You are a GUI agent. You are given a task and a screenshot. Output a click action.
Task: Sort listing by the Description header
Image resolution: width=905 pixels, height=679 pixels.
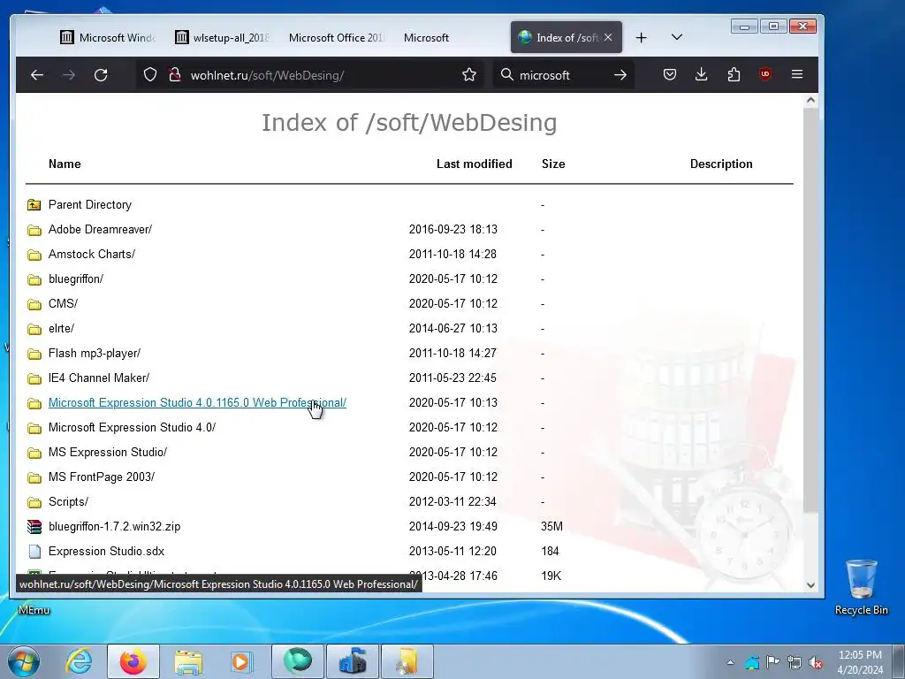[x=721, y=164]
